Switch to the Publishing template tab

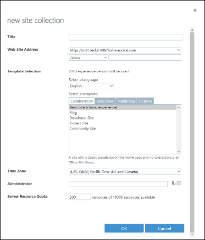(x=126, y=101)
